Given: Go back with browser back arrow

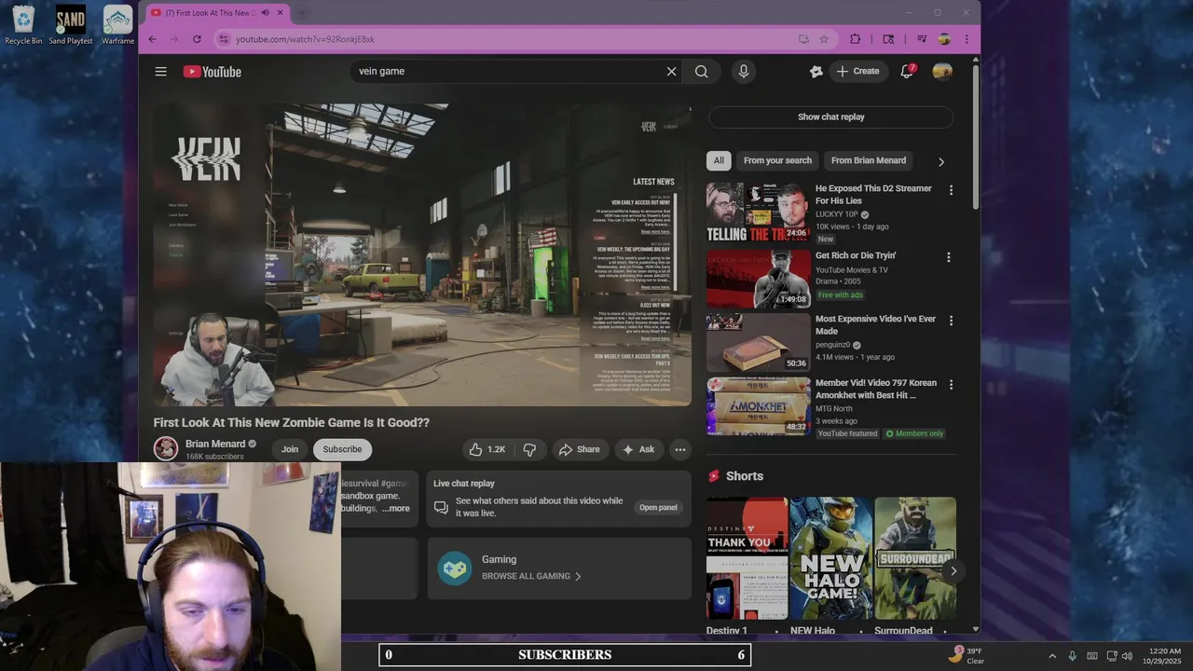Looking at the screenshot, I should [x=153, y=39].
